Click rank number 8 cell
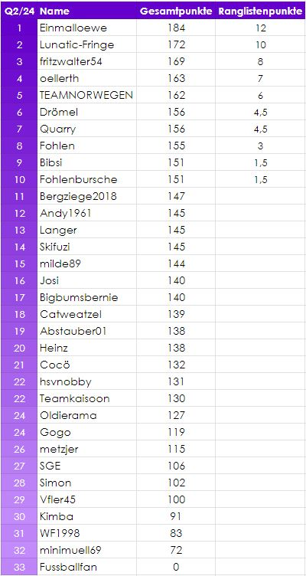Image resolution: width=306 pixels, height=576 pixels. 19,146
